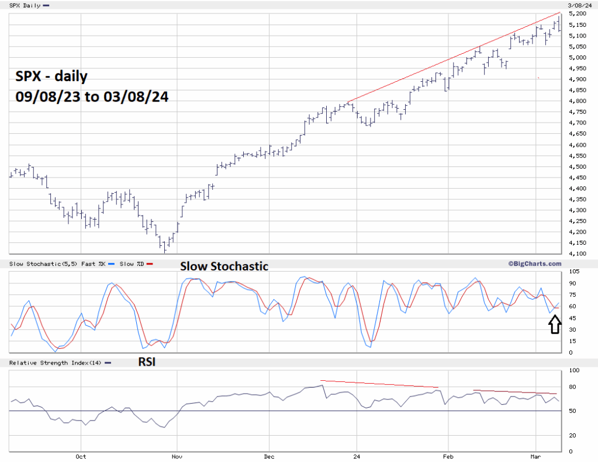This screenshot has width=598, height=462.
Task: Click the first red RSI divergence line
Action: click(379, 384)
